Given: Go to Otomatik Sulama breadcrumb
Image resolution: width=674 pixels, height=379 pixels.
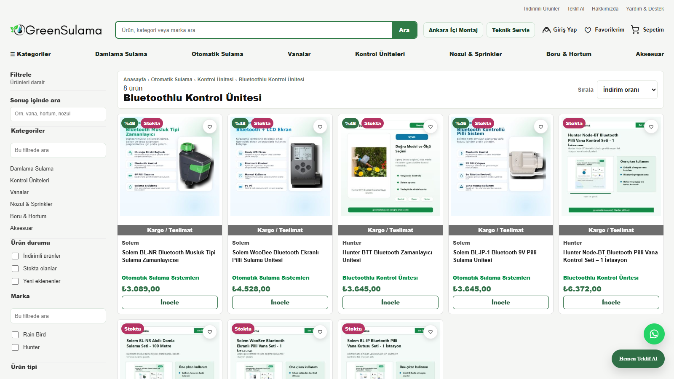Looking at the screenshot, I should (x=171, y=80).
